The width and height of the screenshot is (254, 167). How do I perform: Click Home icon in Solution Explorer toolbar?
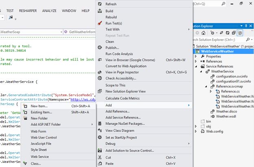point(204,33)
